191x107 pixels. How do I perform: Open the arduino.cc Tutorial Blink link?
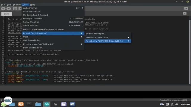(33, 54)
